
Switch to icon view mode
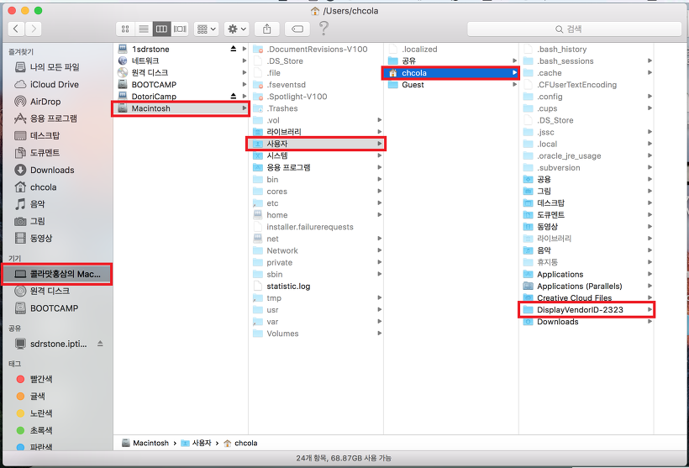coord(125,29)
